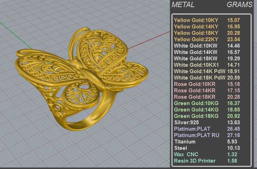This screenshot has width=257, height=169.
Task: Select the Rose Gold:18KR row label
Action: (195, 97)
